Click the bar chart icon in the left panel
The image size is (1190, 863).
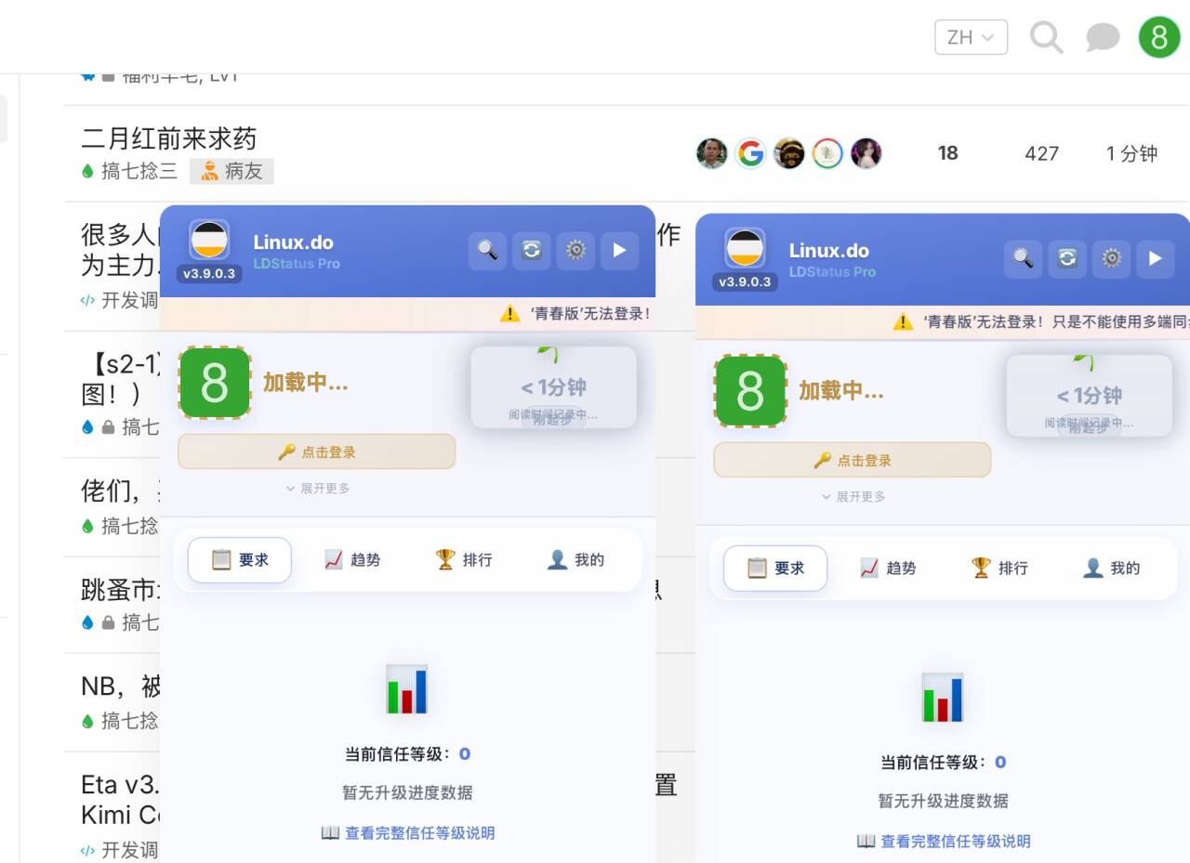pyautogui.click(x=407, y=689)
